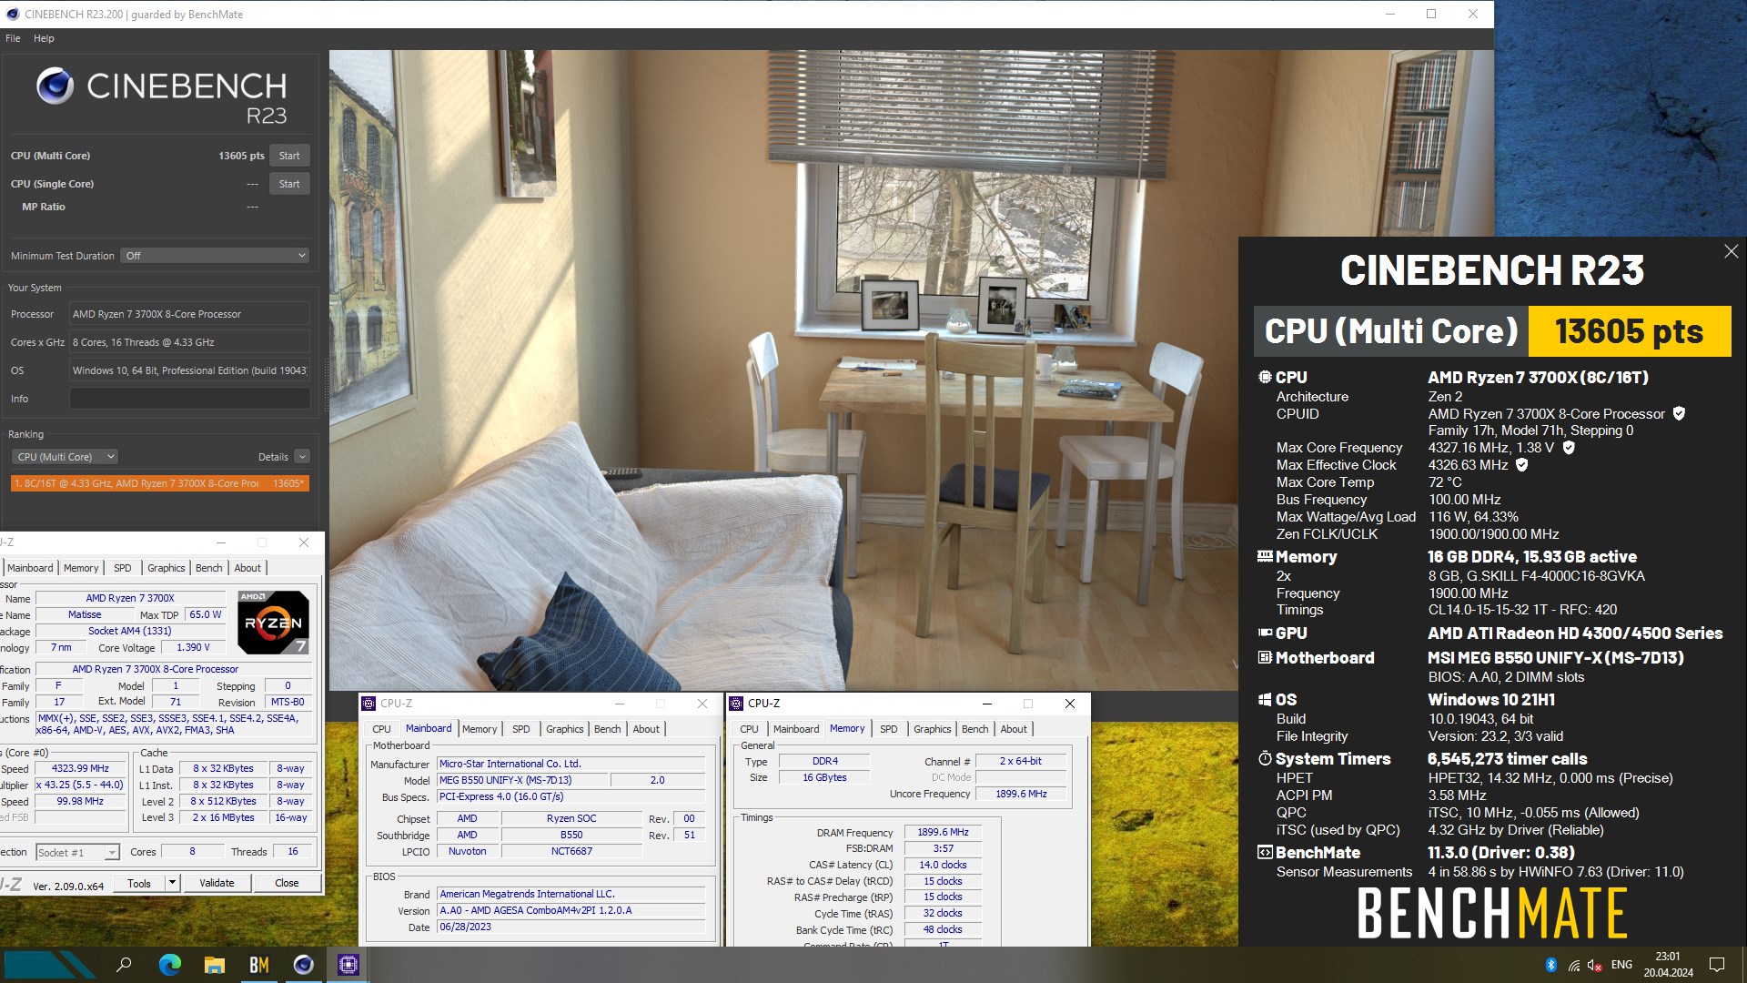Click the muted volume tray icon
Viewport: 1747px width, 983px height.
(1595, 965)
